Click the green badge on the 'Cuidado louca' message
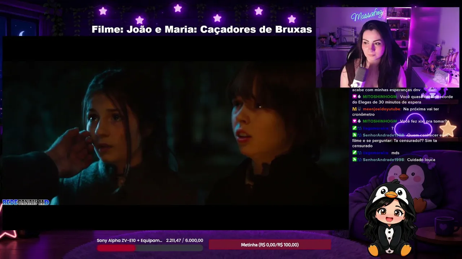 [x=354, y=160]
